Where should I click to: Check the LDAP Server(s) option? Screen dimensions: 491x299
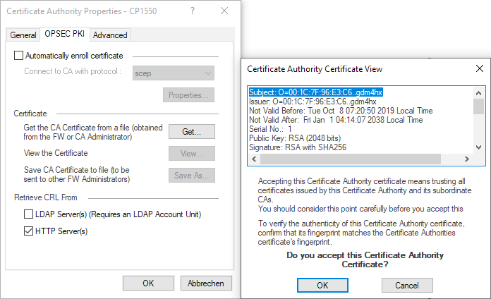tap(29, 214)
